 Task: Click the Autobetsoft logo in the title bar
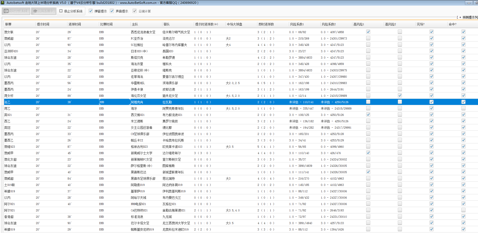coord(3,3)
